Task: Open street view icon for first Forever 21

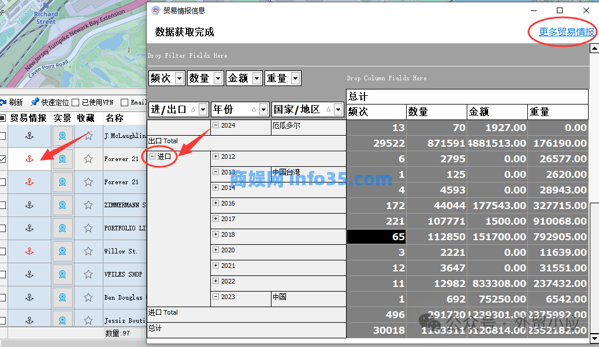Action: click(x=62, y=159)
